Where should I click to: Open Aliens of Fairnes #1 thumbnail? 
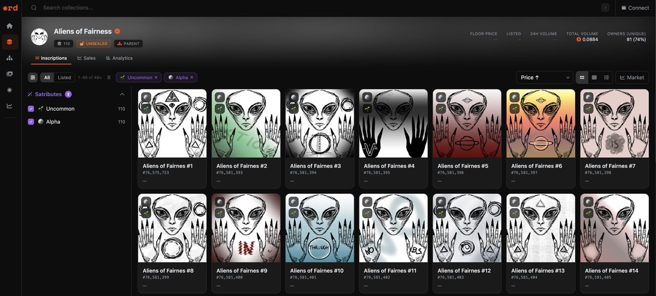point(172,123)
